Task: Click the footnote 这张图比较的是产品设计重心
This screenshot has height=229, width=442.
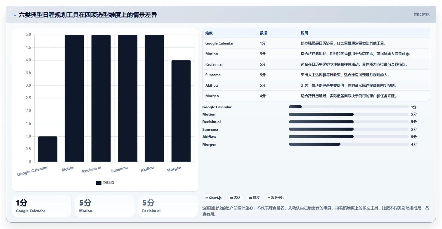Action: (316, 211)
